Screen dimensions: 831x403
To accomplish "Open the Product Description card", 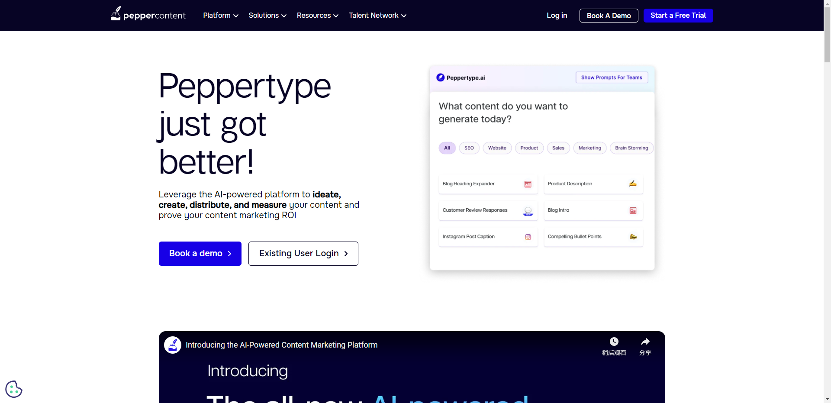I will [x=593, y=184].
